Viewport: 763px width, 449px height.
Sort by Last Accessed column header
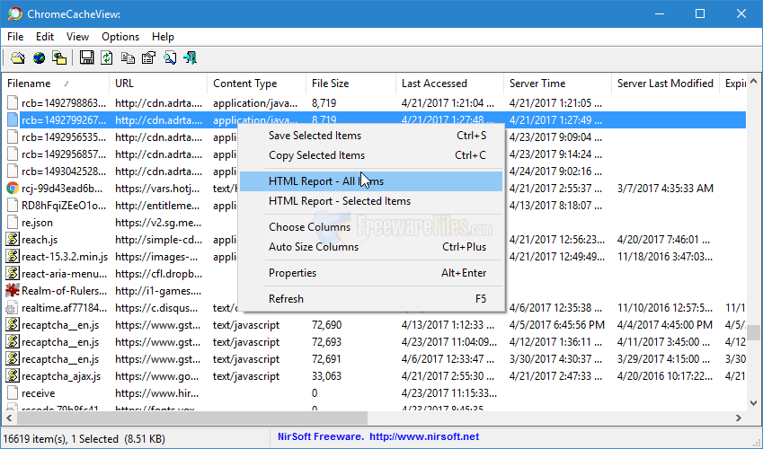449,84
